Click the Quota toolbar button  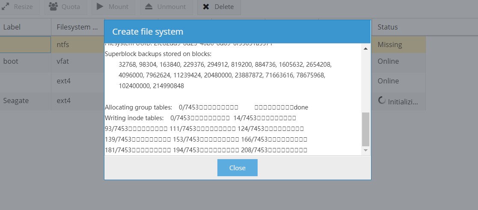pyautogui.click(x=65, y=7)
